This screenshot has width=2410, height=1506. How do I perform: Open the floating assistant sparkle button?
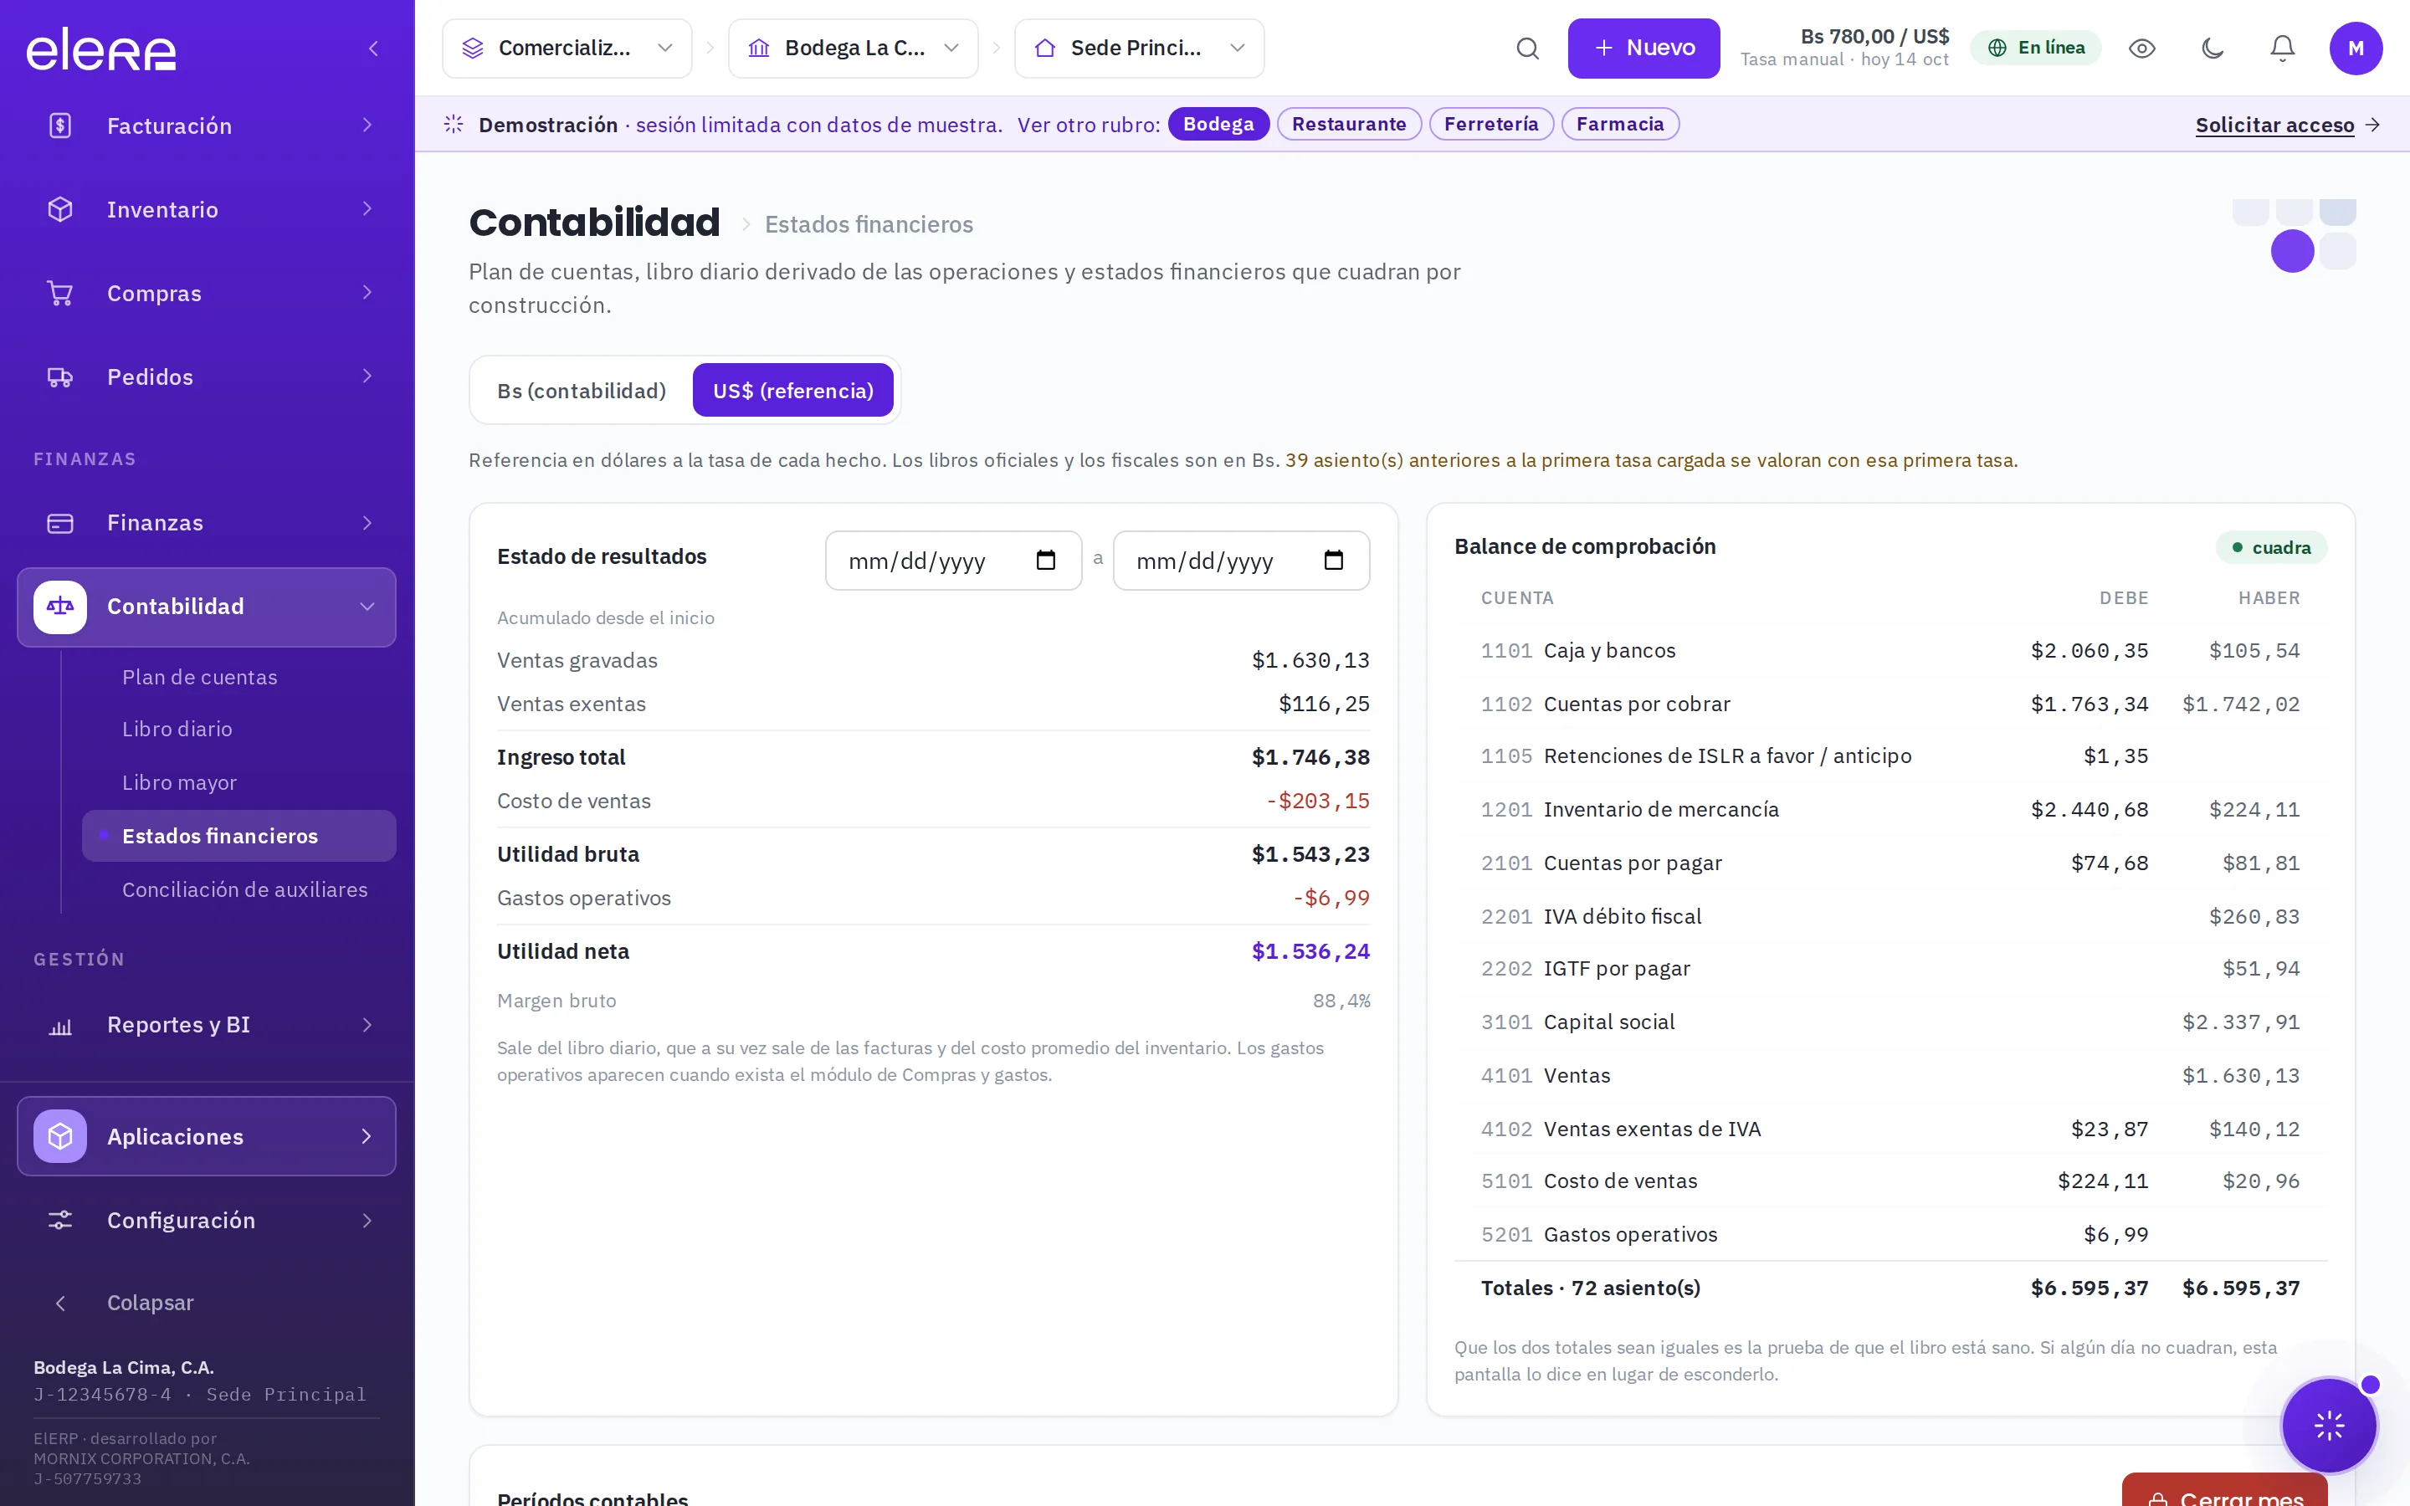coord(2328,1426)
